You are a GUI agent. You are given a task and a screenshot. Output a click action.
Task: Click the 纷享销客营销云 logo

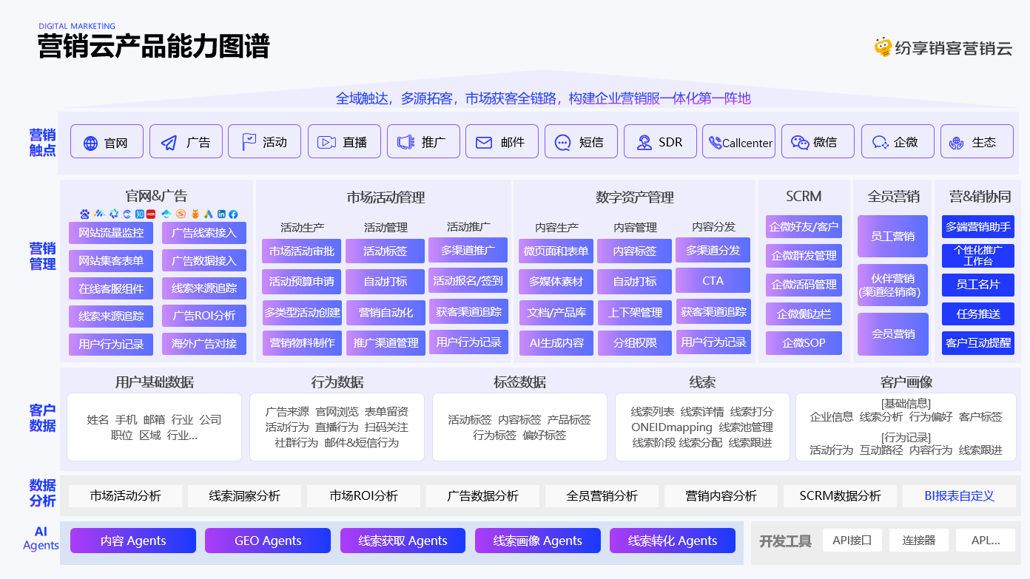pyautogui.click(x=943, y=48)
